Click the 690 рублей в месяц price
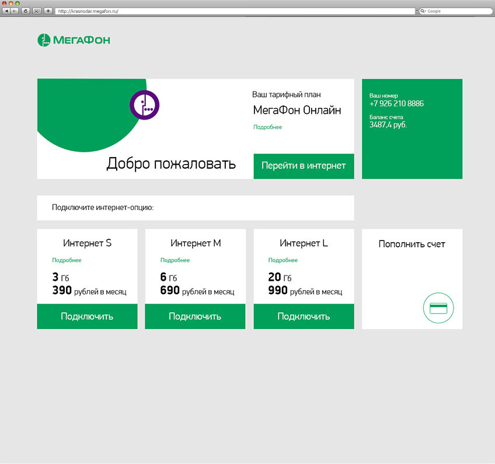Screen dimensions: 495x464 (197, 291)
